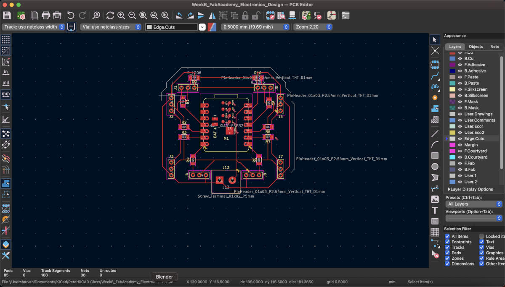Viewport: 505px width, 287px height.
Task: Zoom out of the board
Action: point(132,16)
